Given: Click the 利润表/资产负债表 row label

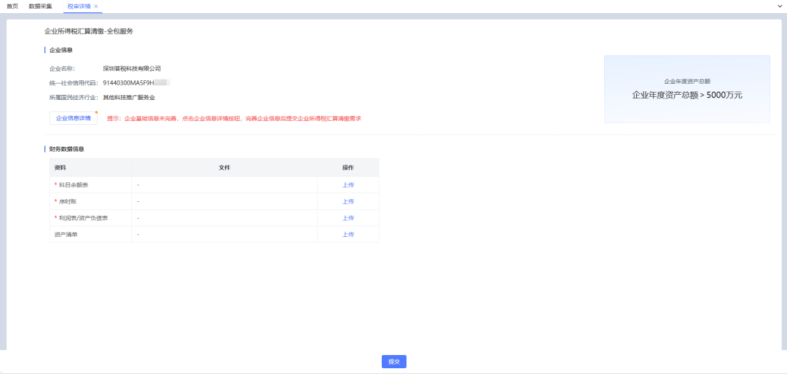Looking at the screenshot, I should click(83, 218).
